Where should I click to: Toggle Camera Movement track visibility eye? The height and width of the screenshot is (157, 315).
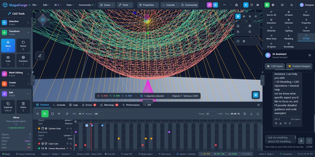68,148
